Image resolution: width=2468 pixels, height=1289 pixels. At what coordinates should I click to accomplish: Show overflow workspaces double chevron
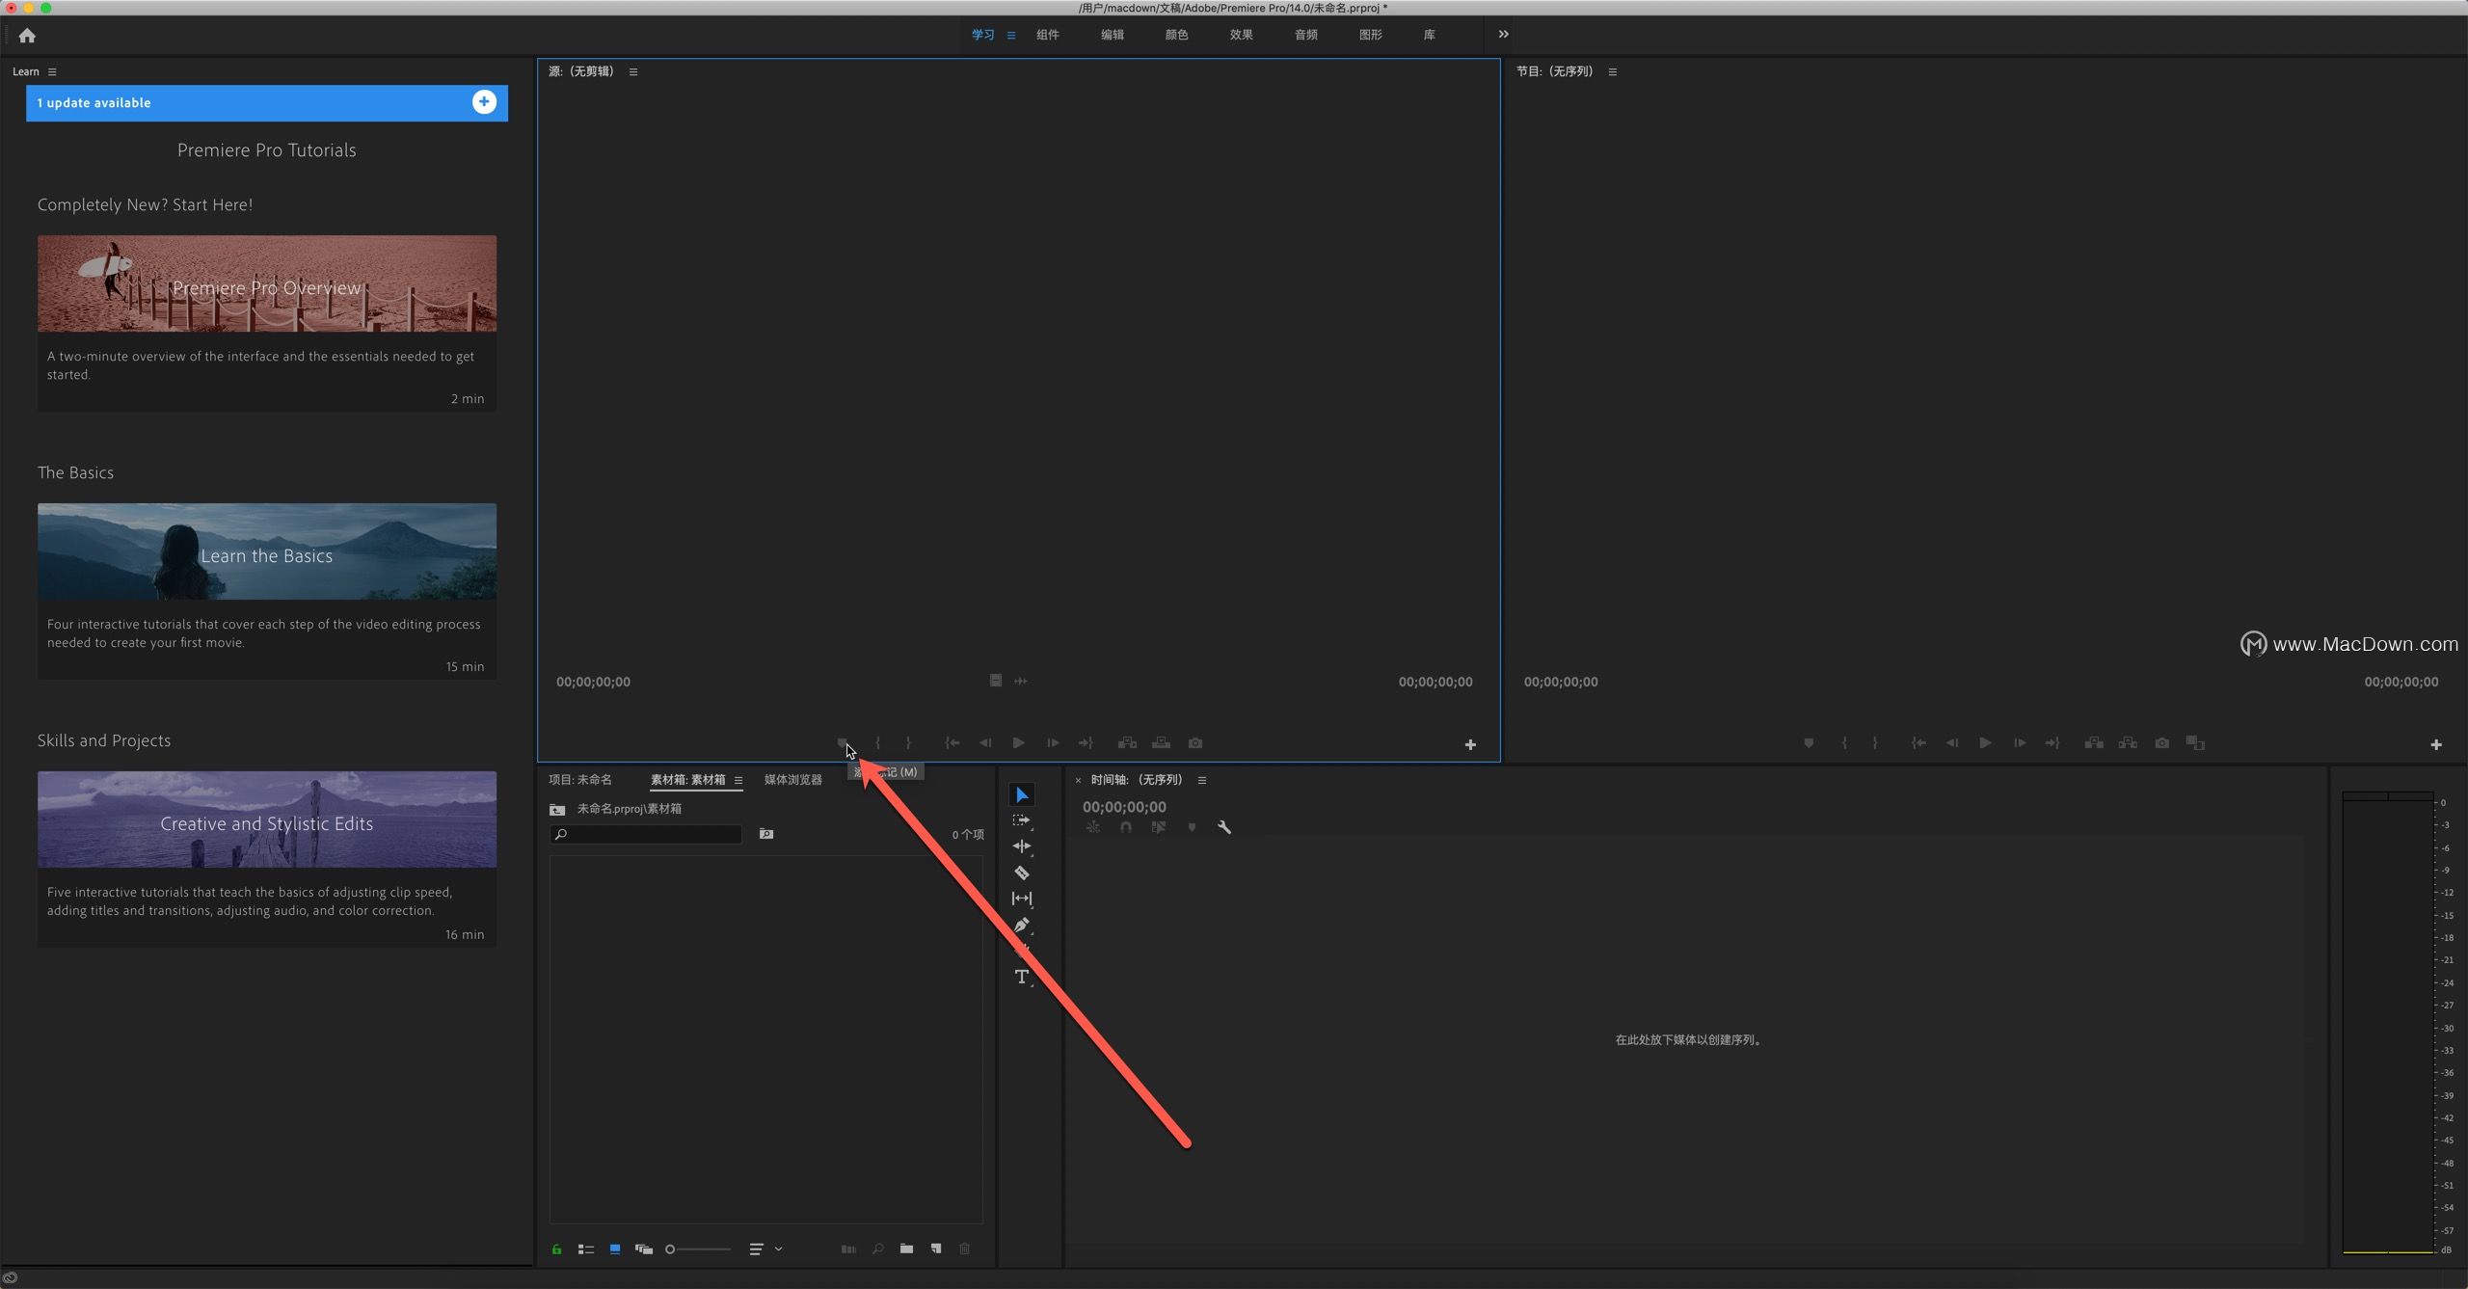1503,35
